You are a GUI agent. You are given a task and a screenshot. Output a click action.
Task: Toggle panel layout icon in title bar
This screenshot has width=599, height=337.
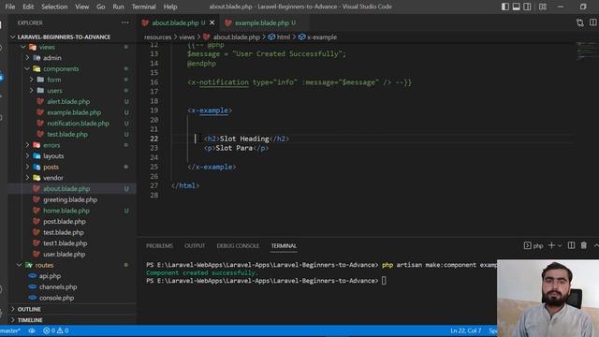[x=516, y=7]
